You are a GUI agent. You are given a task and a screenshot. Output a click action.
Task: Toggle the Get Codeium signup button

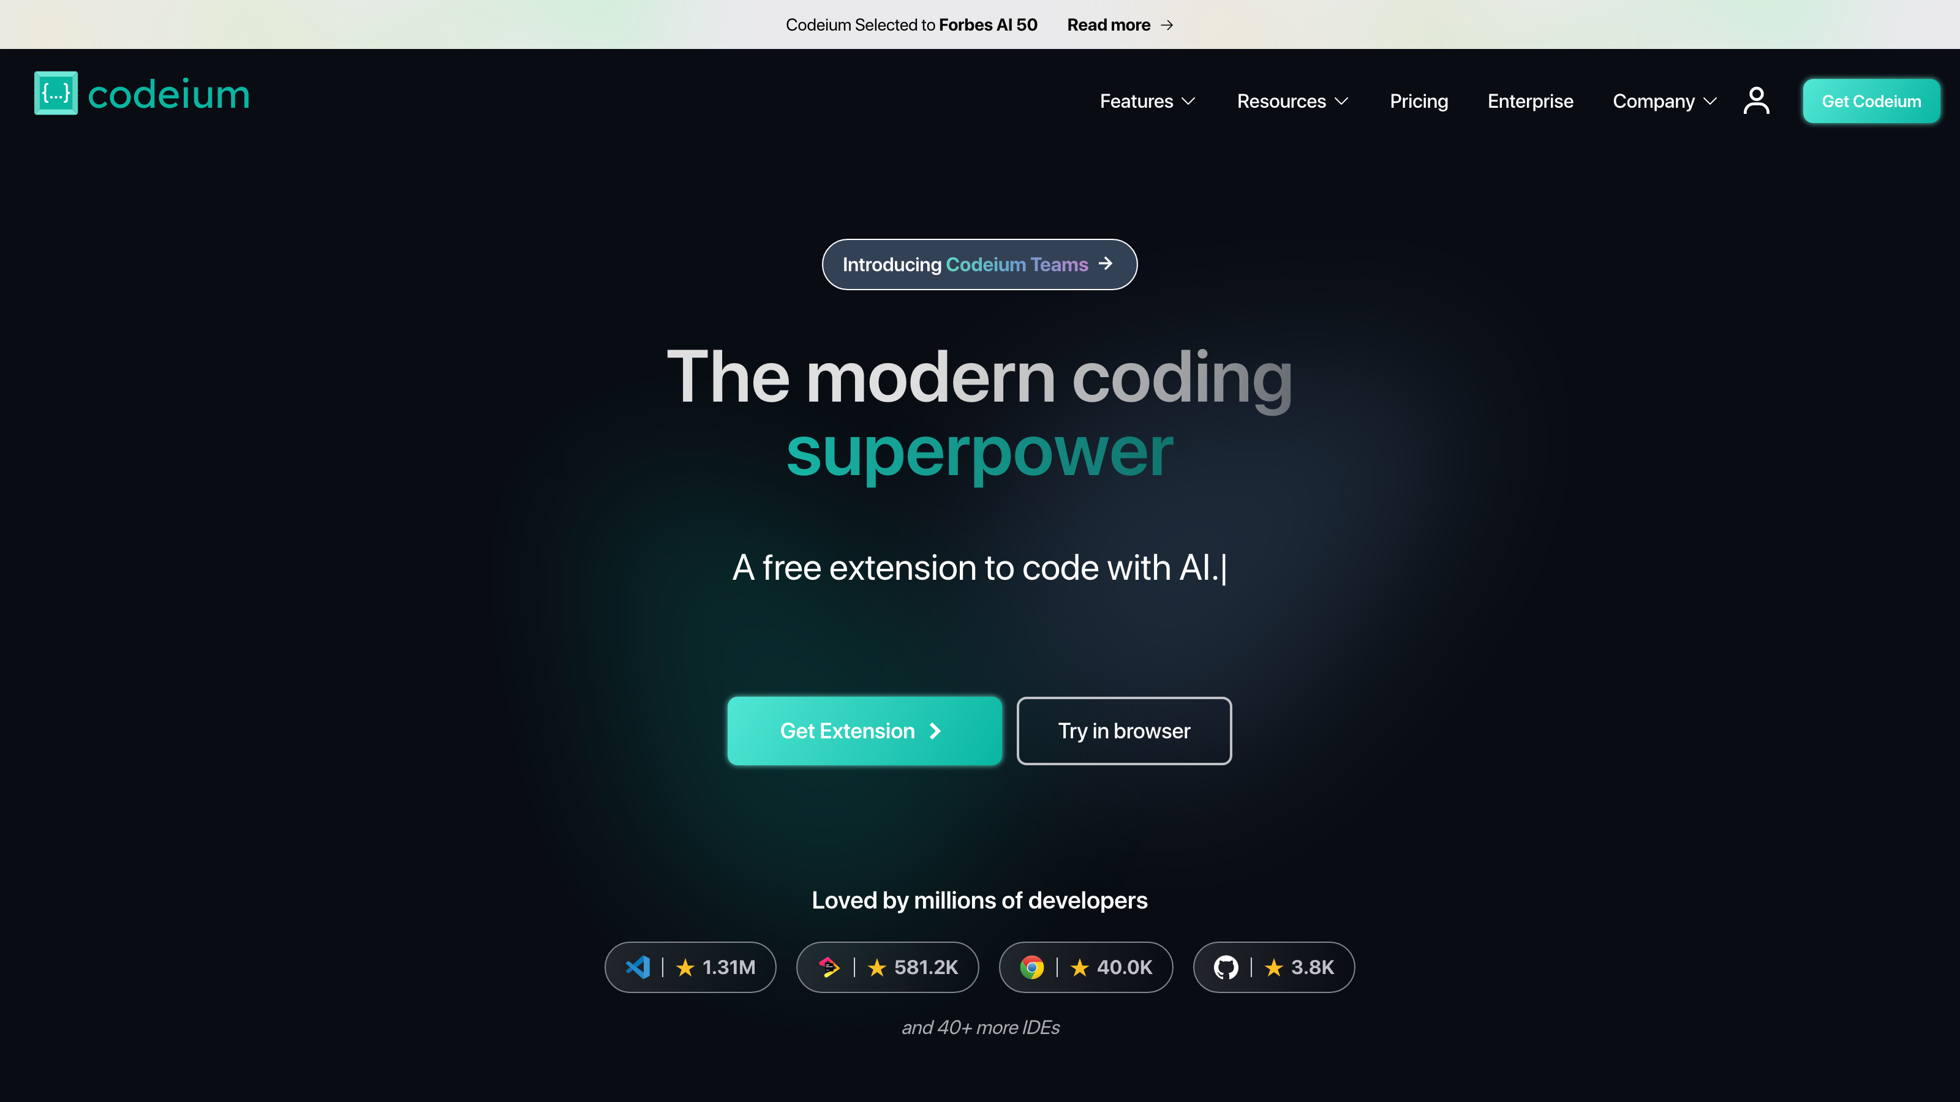coord(1871,101)
